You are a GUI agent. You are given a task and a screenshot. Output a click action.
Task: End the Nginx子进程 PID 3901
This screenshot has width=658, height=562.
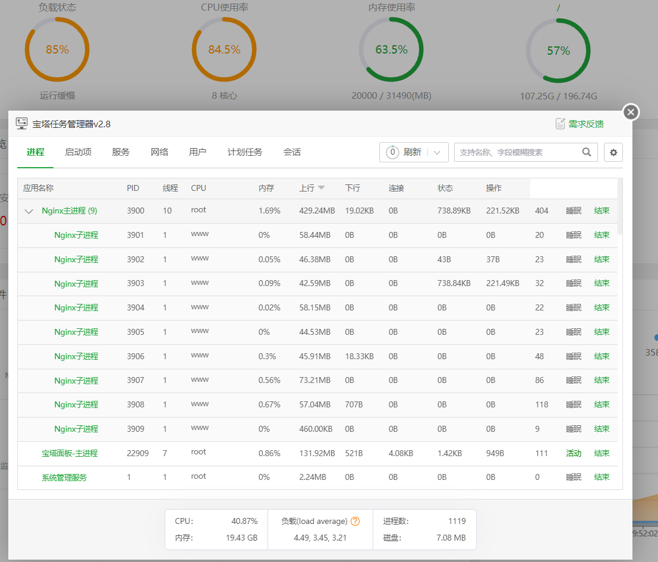coord(602,235)
